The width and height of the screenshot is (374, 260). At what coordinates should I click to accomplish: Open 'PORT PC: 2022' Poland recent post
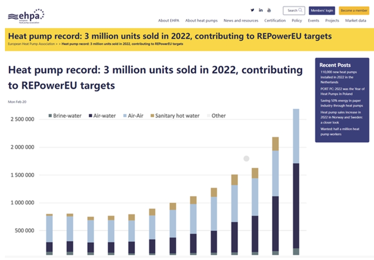pyautogui.click(x=342, y=91)
